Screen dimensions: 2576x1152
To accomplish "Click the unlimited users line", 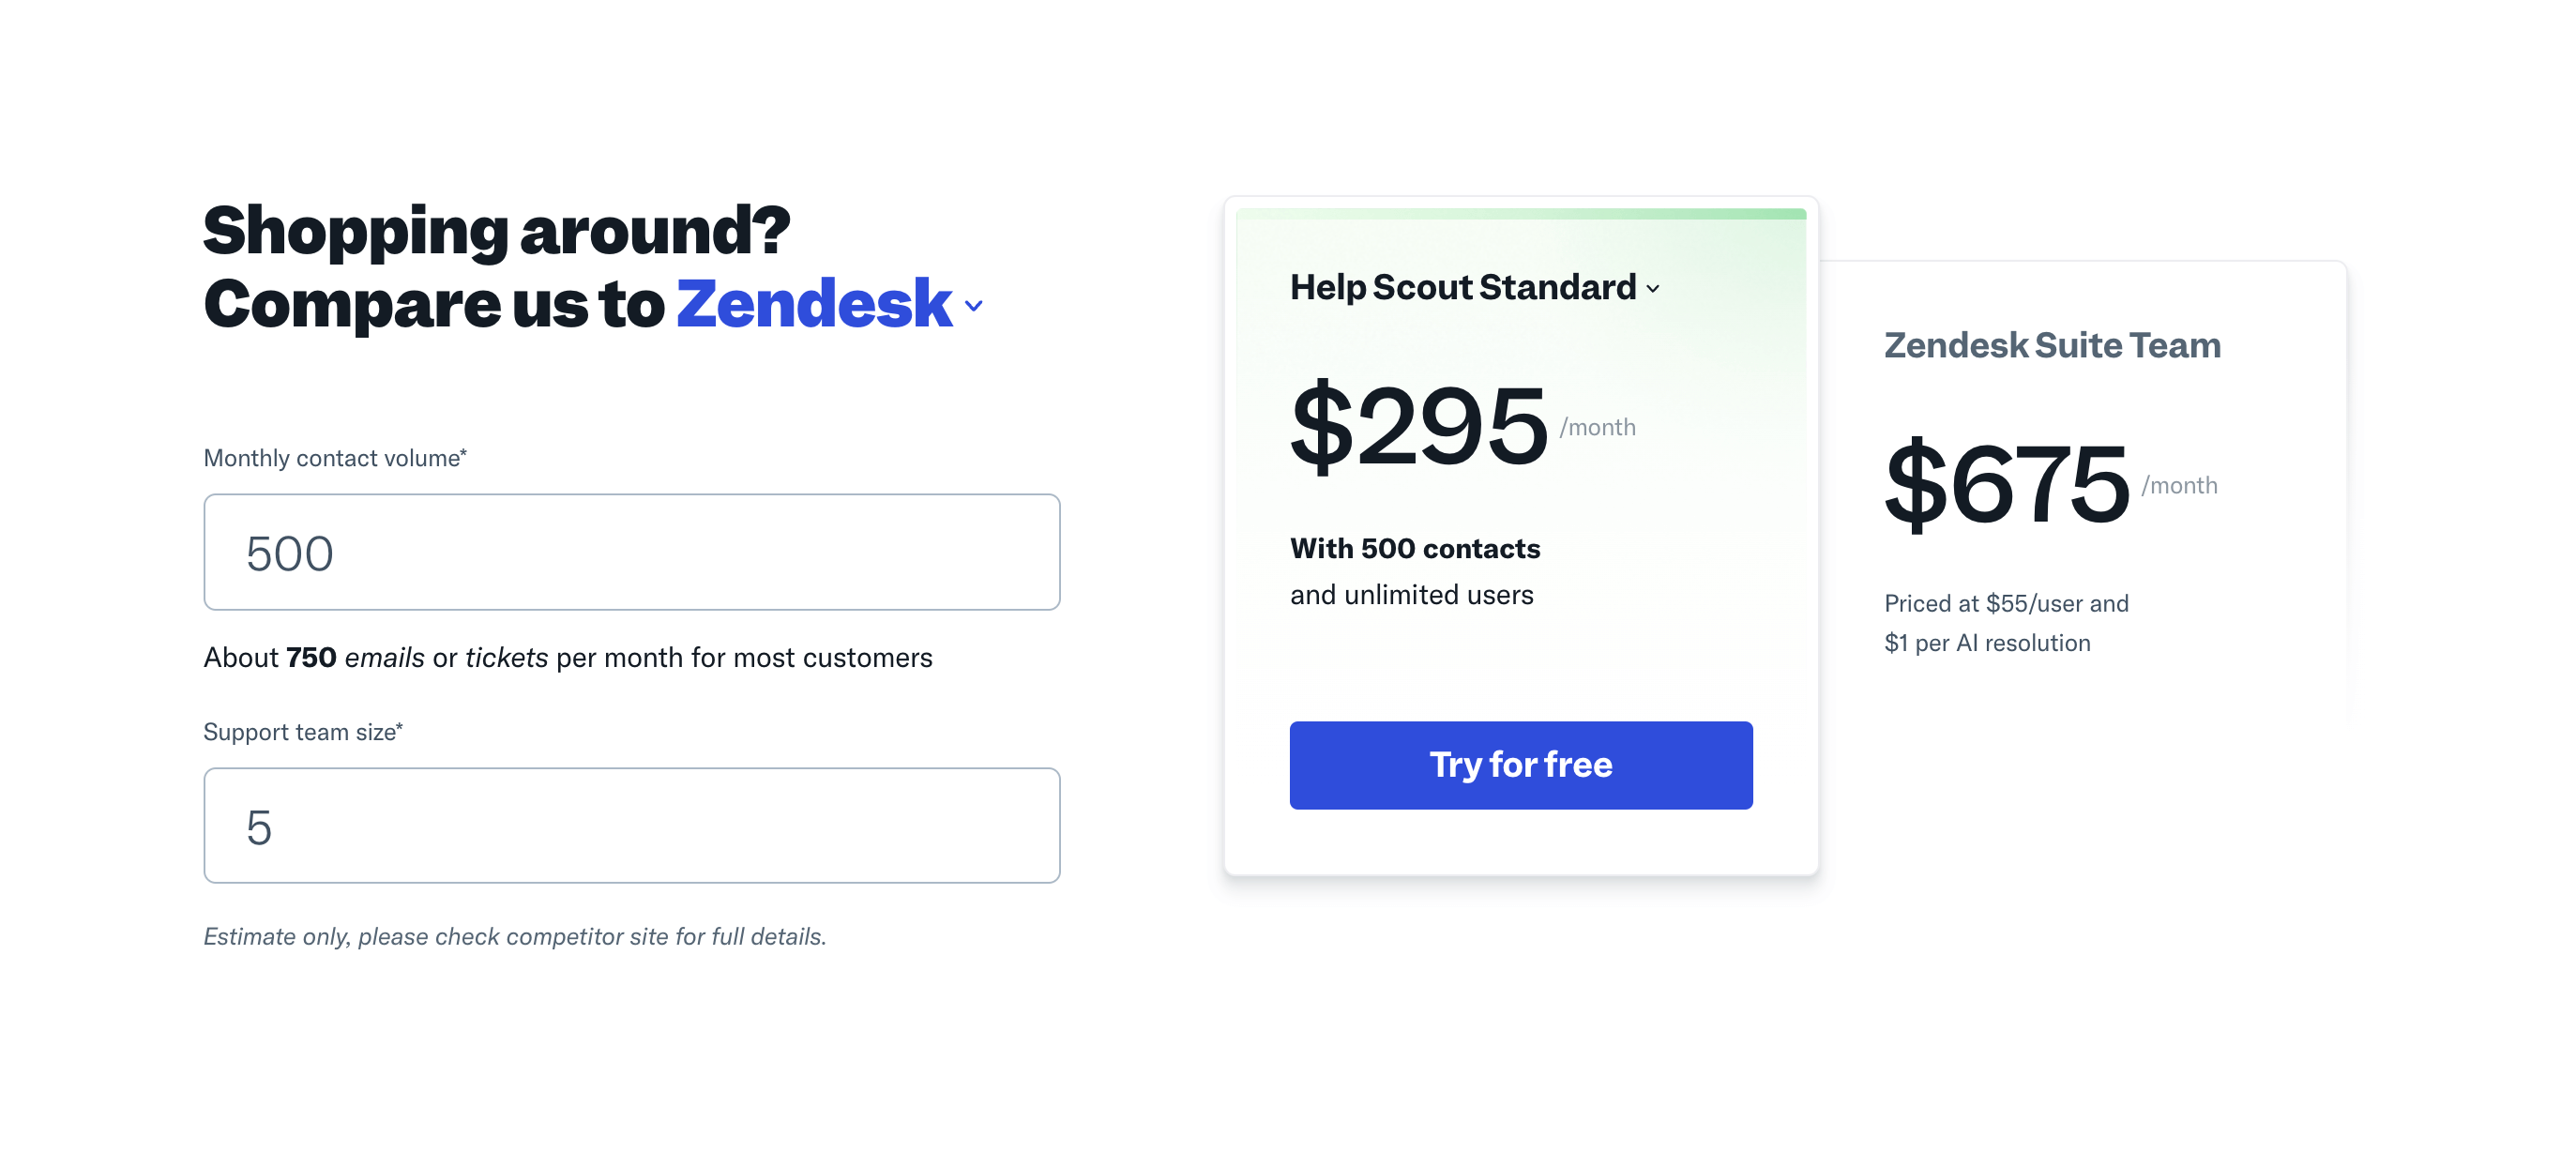I will tap(1411, 595).
